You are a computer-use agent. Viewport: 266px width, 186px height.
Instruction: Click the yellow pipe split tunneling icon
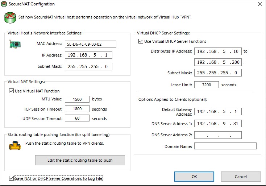tap(15, 145)
